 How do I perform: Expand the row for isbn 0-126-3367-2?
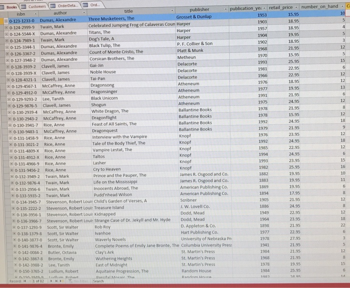7,54
